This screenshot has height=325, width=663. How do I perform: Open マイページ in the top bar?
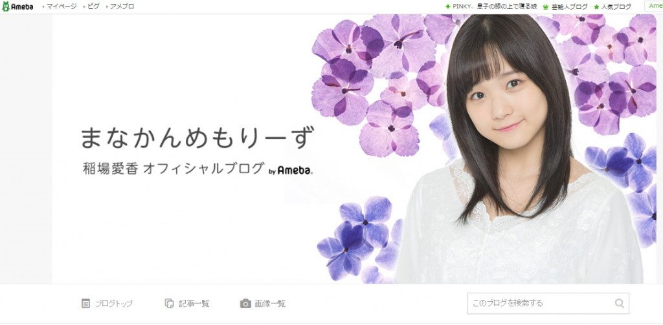62,6
